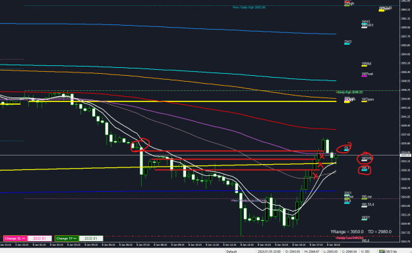Select the DS1 level label
Screen dimensions: 412x253
point(347,193)
